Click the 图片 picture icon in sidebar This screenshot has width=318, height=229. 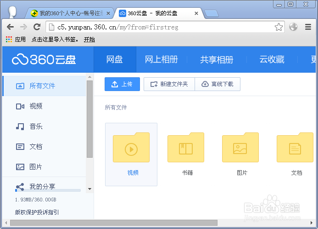coord(20,167)
